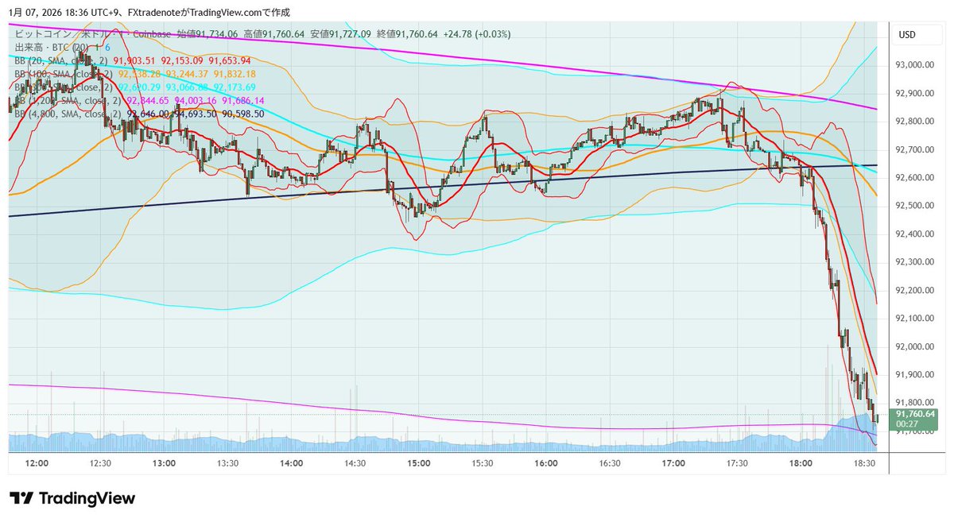
Task: Click the 終値91,760.64 close value
Action: (407, 34)
